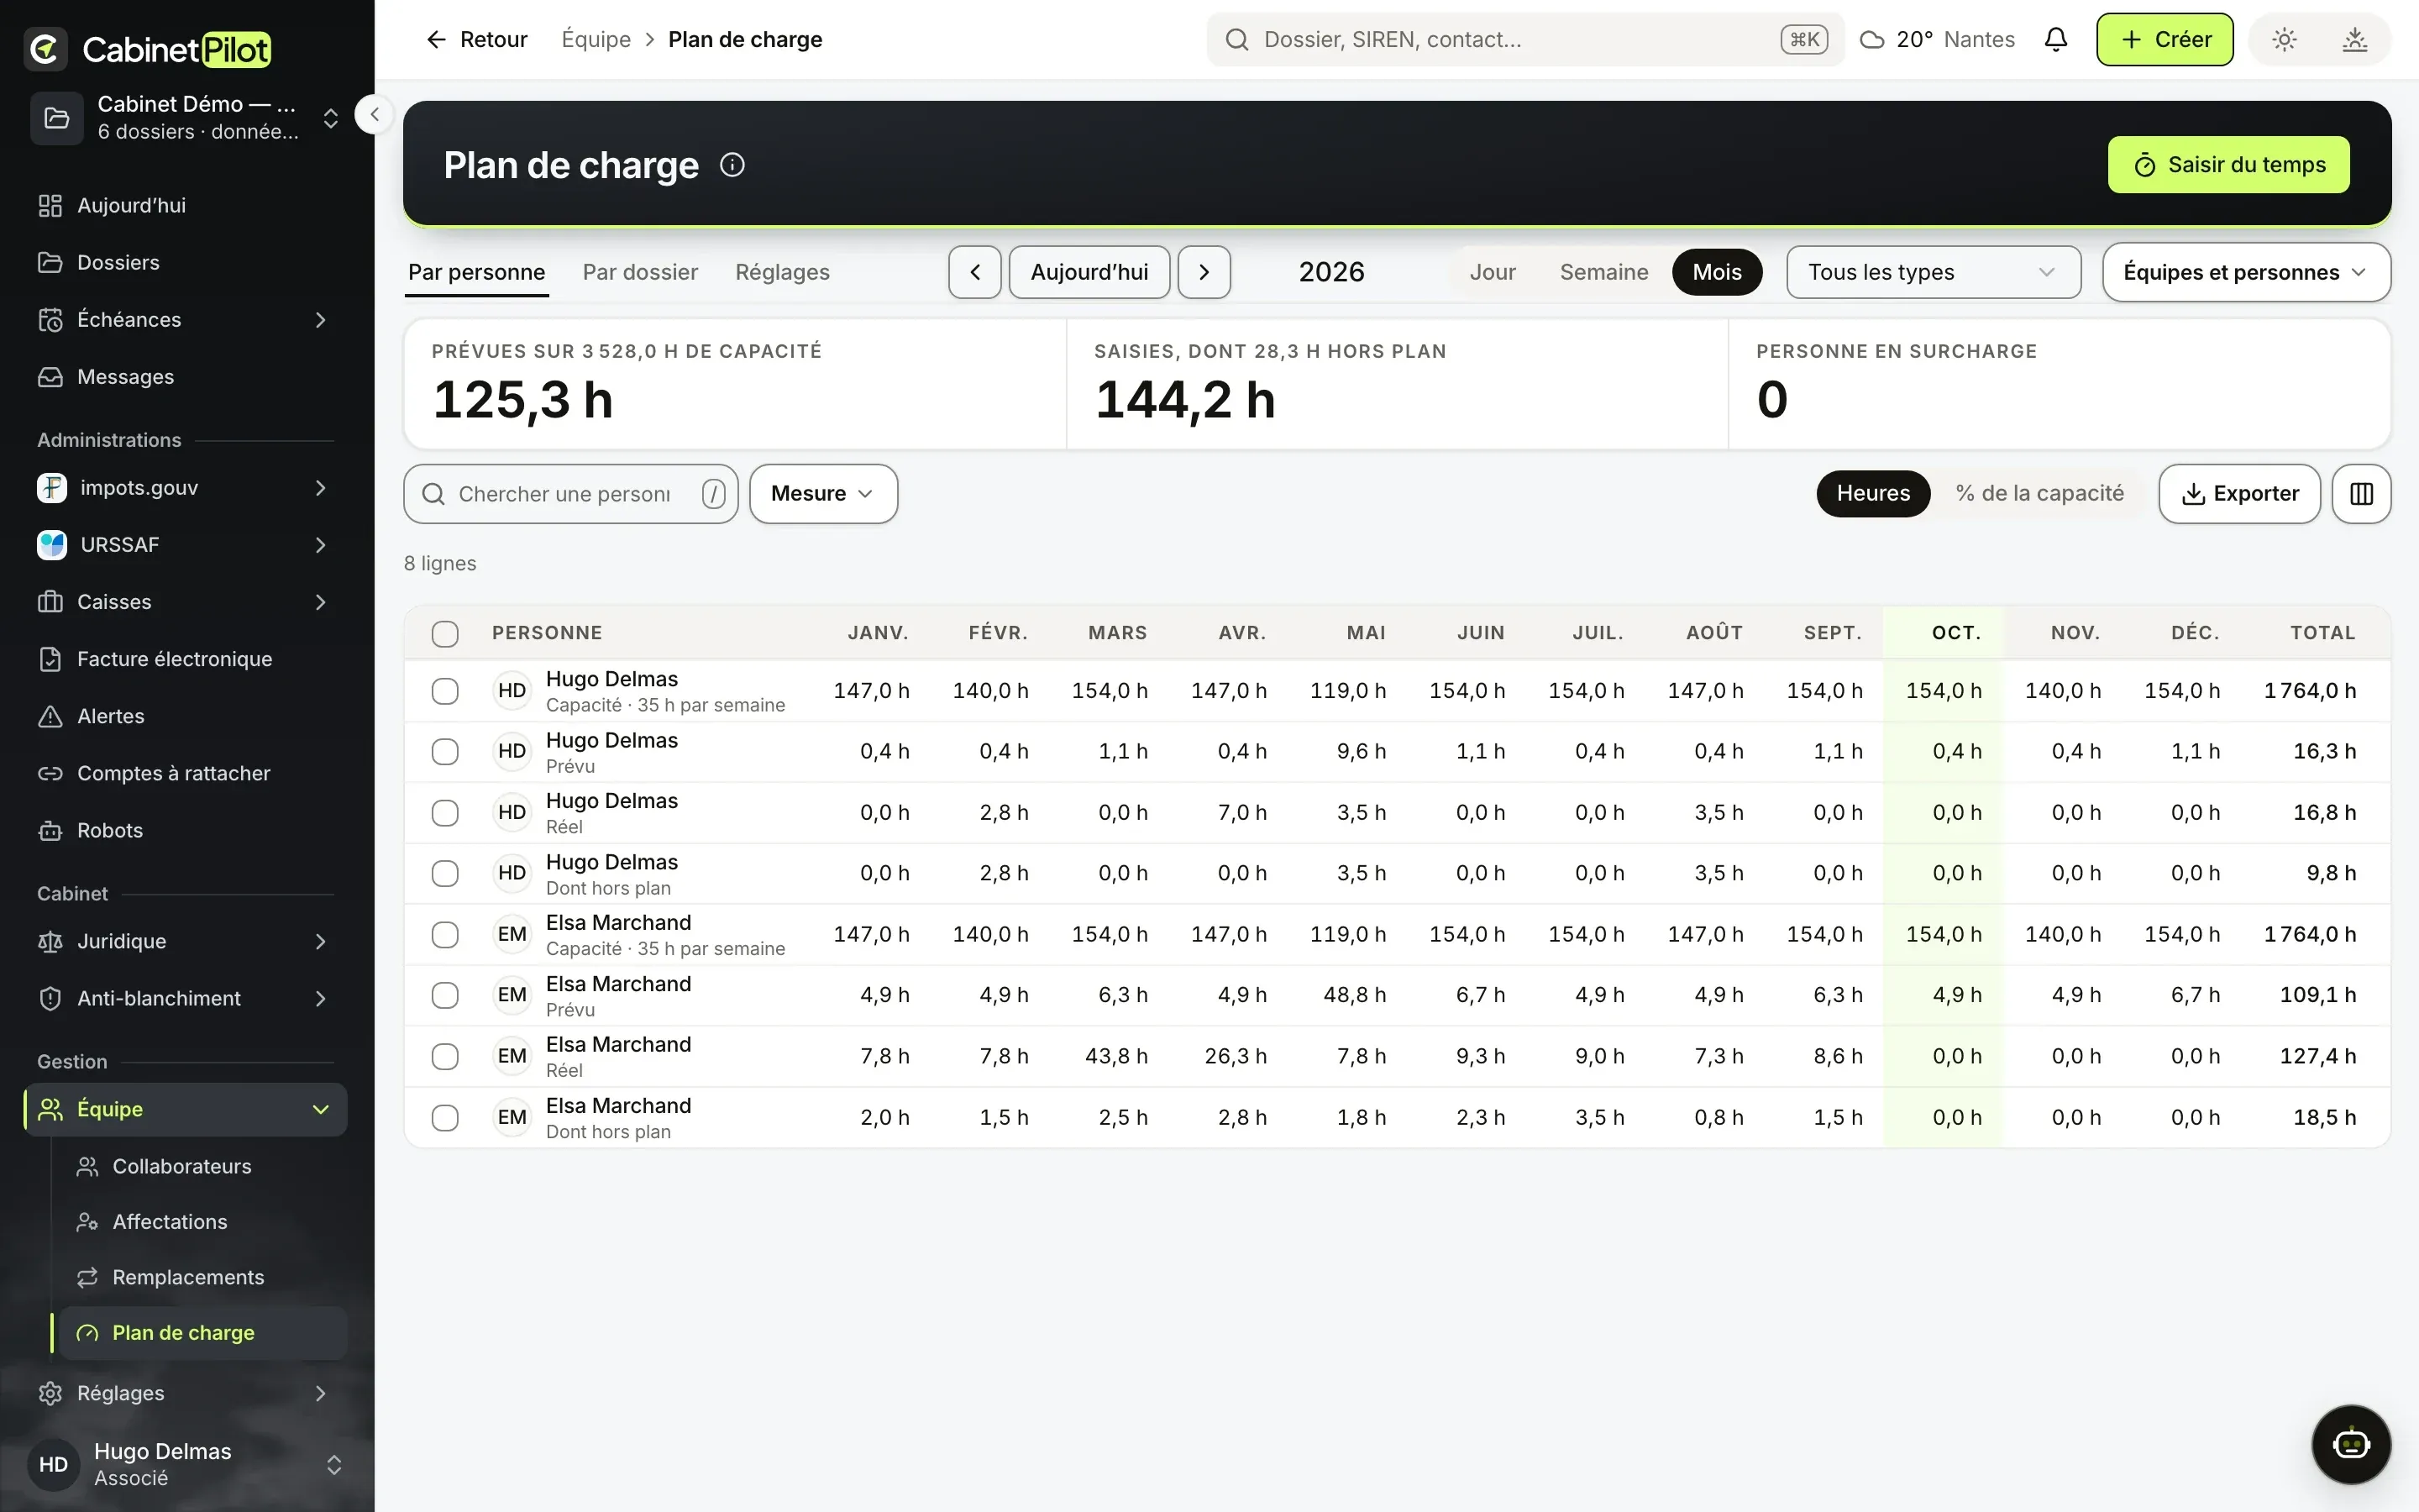
Task: Switch to the Par dossier tab
Action: [640, 272]
